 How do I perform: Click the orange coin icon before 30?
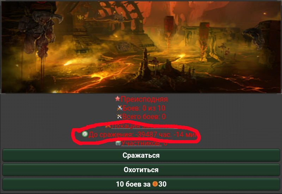155,184
